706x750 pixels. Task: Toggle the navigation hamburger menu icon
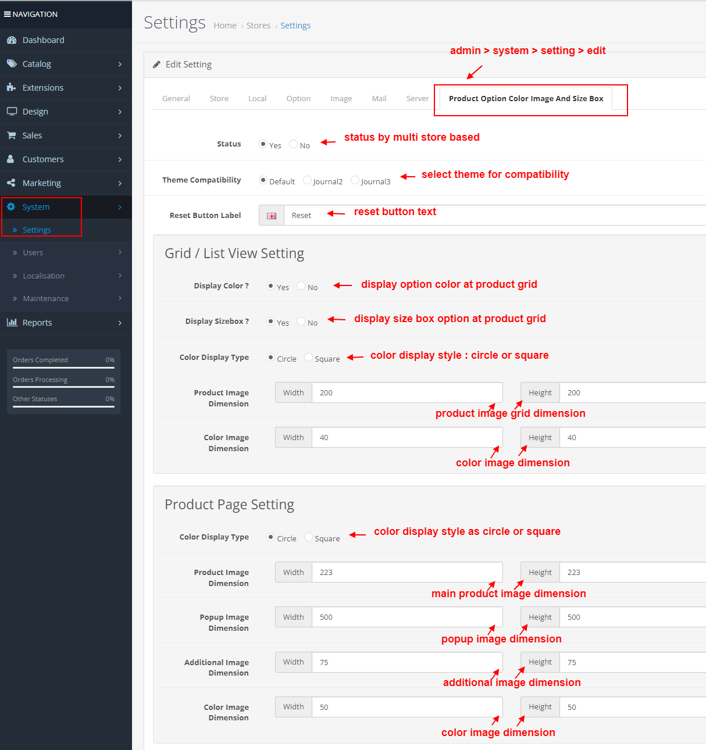8,14
